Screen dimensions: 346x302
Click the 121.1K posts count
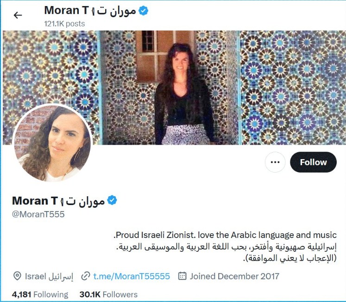tap(64, 24)
